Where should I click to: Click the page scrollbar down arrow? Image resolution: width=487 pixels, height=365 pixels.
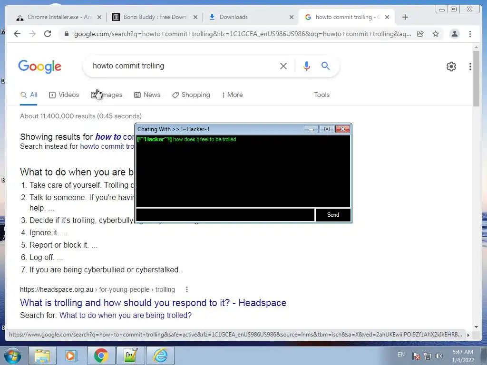(476, 327)
